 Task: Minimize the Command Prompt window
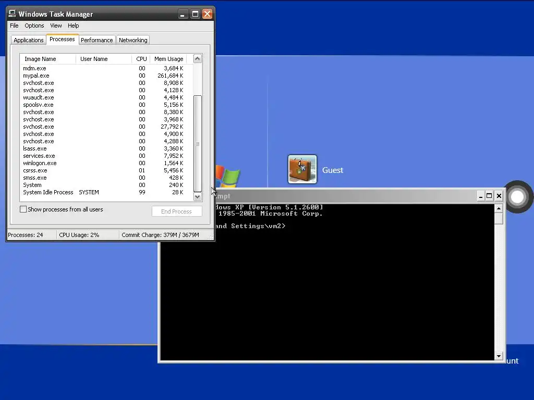point(480,196)
